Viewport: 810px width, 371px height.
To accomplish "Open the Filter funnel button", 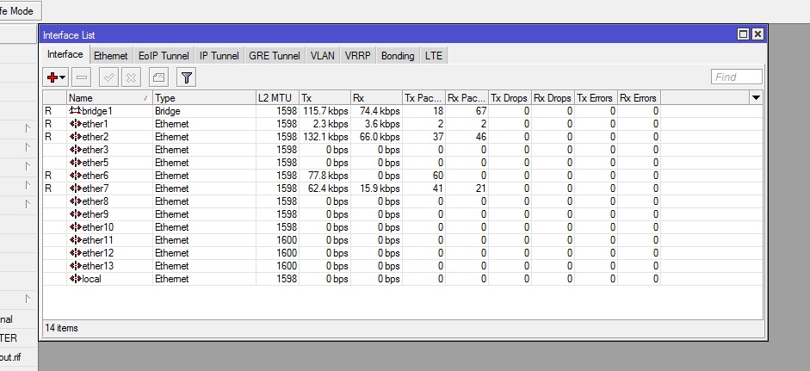I will click(187, 77).
